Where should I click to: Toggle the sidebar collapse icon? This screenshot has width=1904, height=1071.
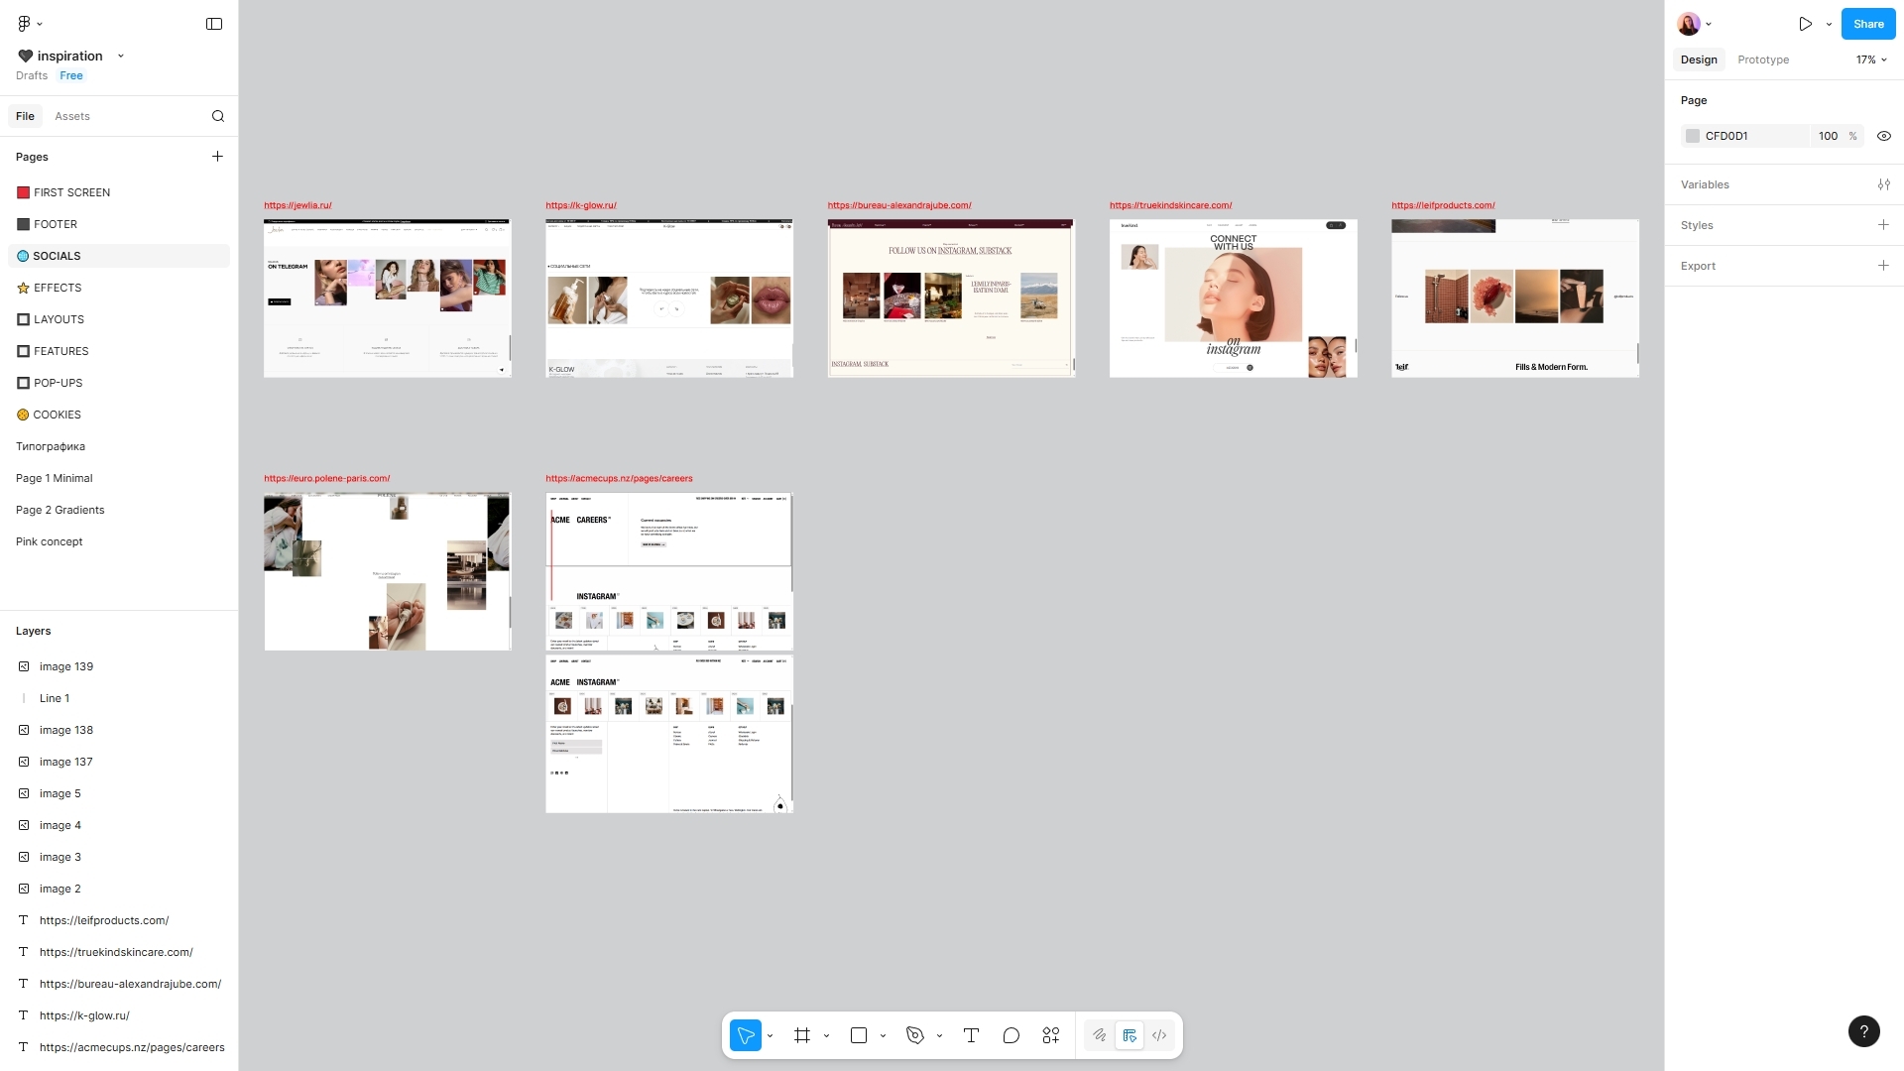coord(214,24)
